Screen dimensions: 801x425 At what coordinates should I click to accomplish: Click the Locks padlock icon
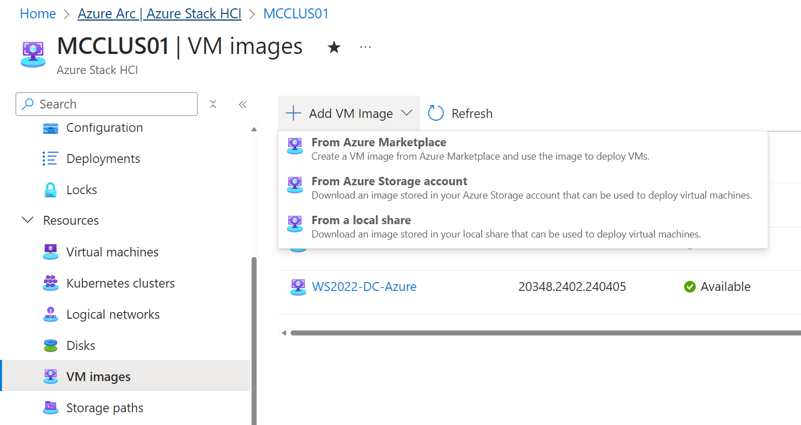(x=51, y=189)
